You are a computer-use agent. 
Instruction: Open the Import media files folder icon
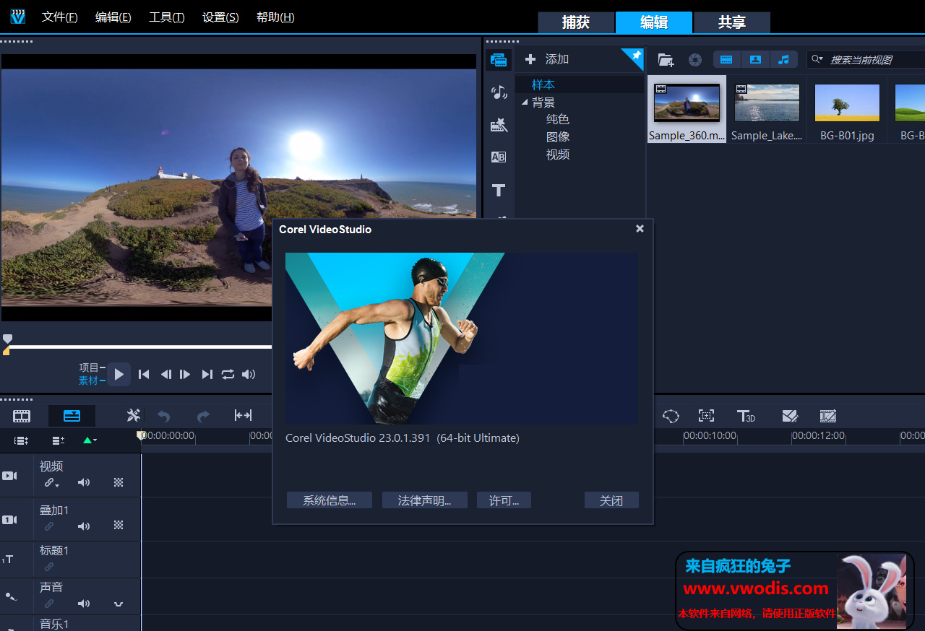666,59
